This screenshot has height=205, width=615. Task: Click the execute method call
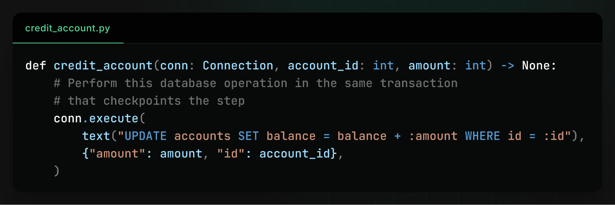pyautogui.click(x=114, y=119)
